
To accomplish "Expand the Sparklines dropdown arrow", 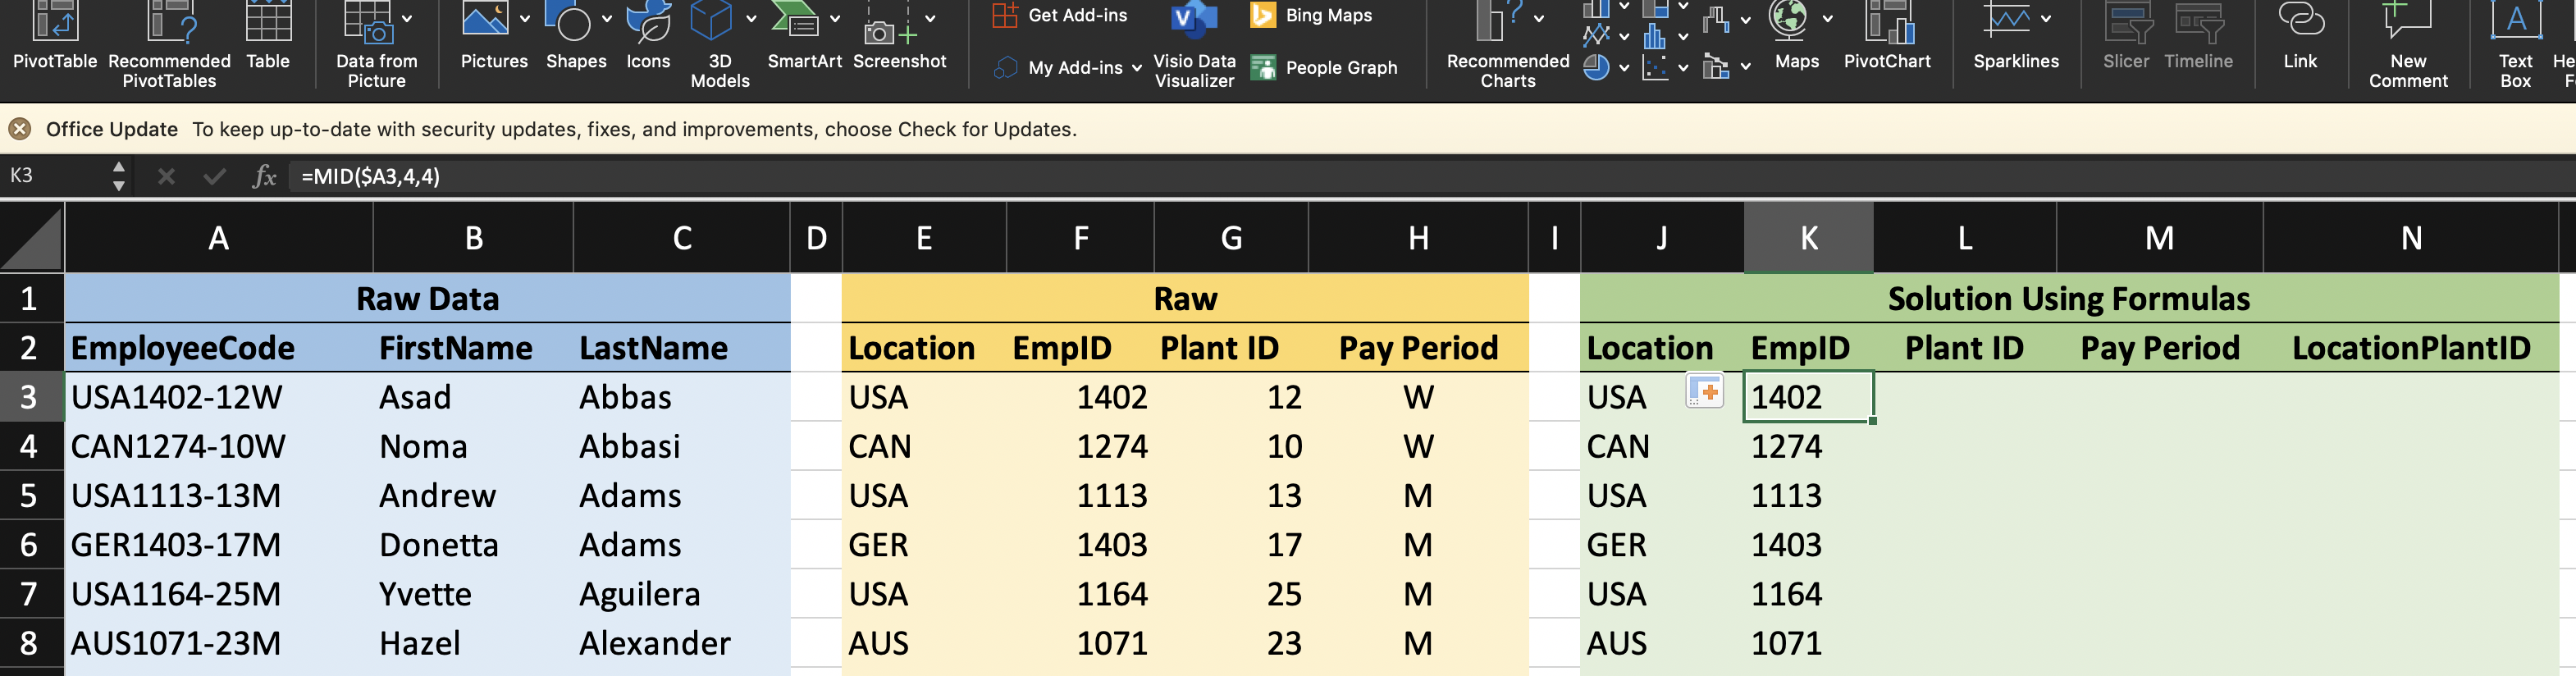I will click(2046, 19).
